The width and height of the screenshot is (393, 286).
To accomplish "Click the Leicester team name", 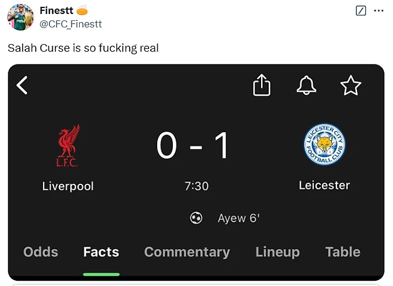I will tap(324, 185).
